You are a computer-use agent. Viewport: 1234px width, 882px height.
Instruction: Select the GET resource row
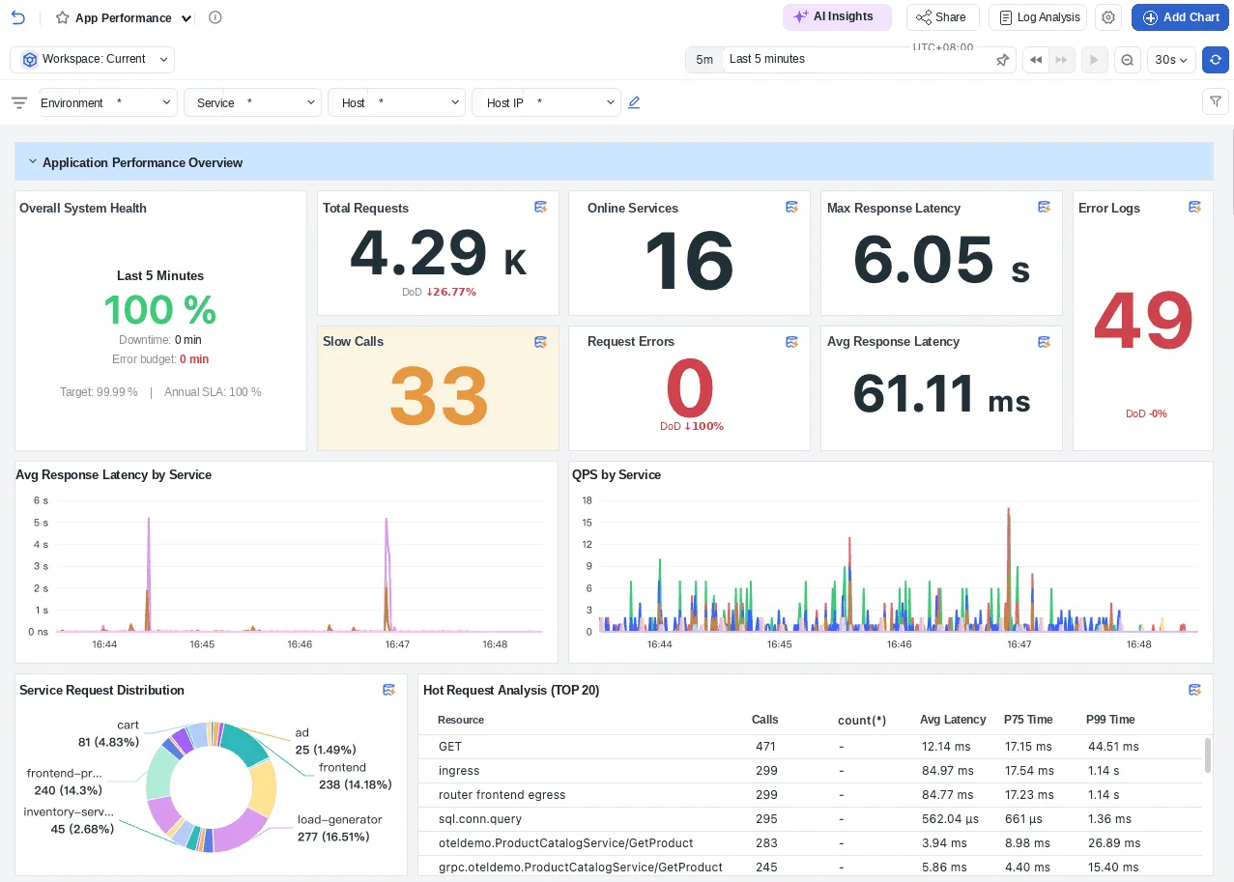(x=812, y=747)
